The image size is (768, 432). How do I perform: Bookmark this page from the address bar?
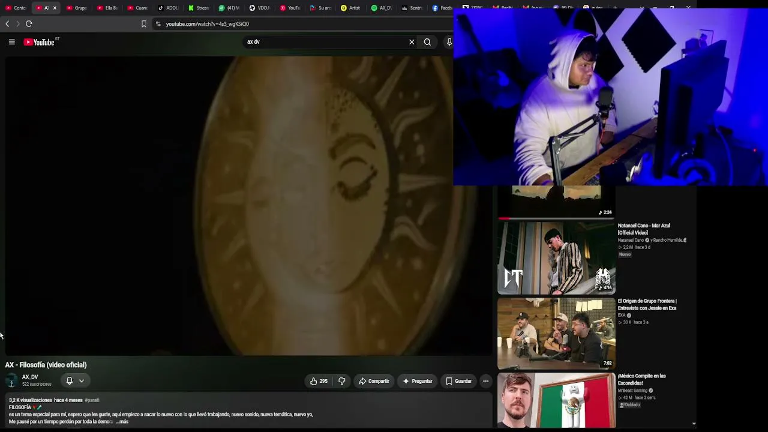pyautogui.click(x=144, y=24)
